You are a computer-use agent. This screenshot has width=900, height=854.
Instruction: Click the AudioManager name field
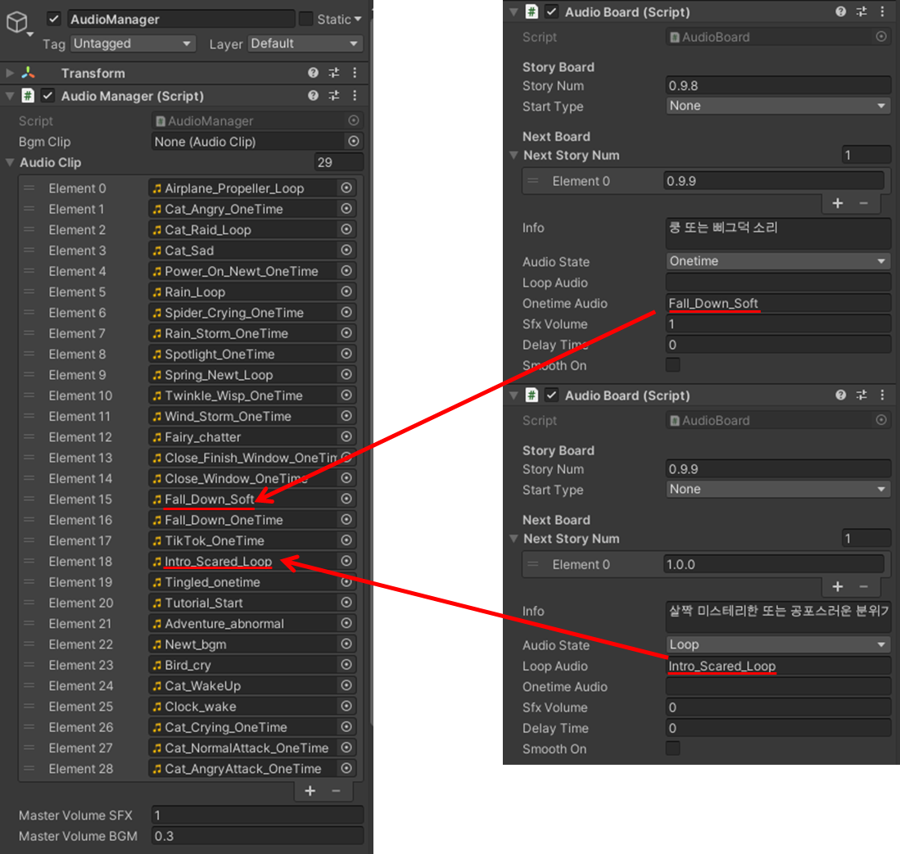point(181,19)
